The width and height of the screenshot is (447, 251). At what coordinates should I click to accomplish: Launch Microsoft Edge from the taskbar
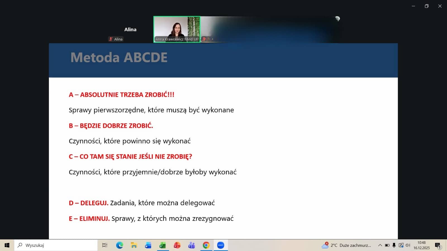click(120, 245)
